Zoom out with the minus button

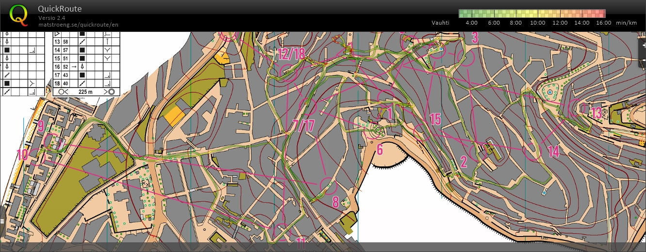643,59
